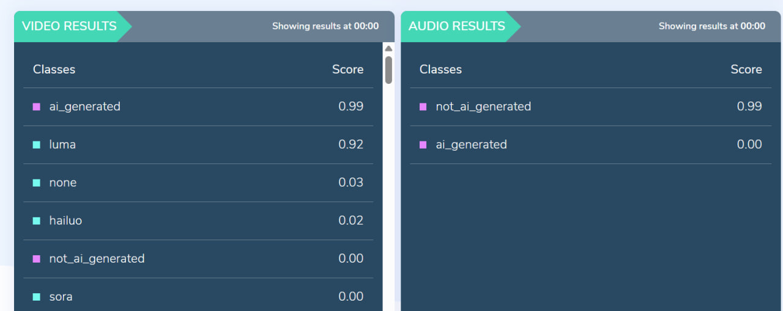Image resolution: width=783 pixels, height=311 pixels.
Task: Select the VIDEO RESULTS header tab
Action: pyautogui.click(x=69, y=26)
